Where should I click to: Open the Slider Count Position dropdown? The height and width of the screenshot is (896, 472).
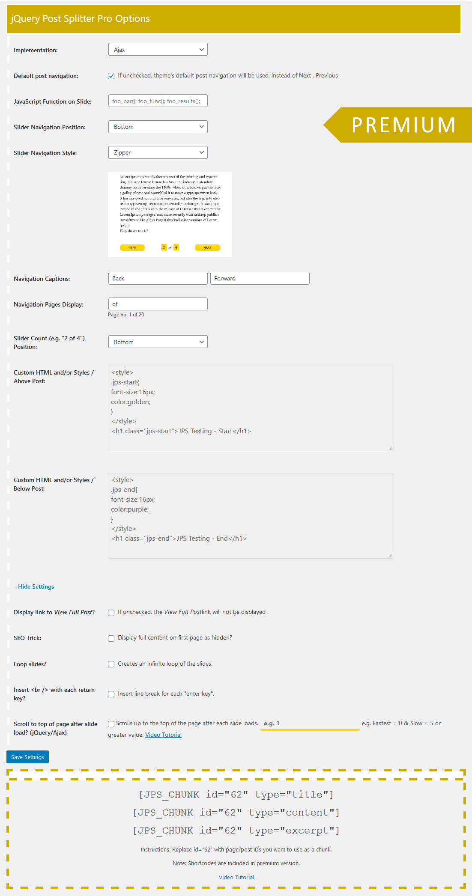click(158, 342)
